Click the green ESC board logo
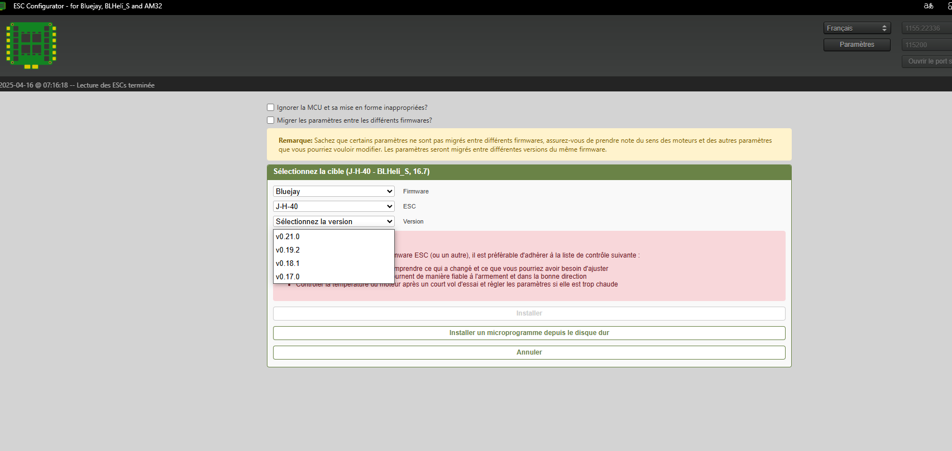The image size is (952, 451). click(31, 45)
